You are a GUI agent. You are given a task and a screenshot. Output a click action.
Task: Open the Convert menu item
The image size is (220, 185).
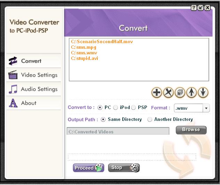click(34, 61)
